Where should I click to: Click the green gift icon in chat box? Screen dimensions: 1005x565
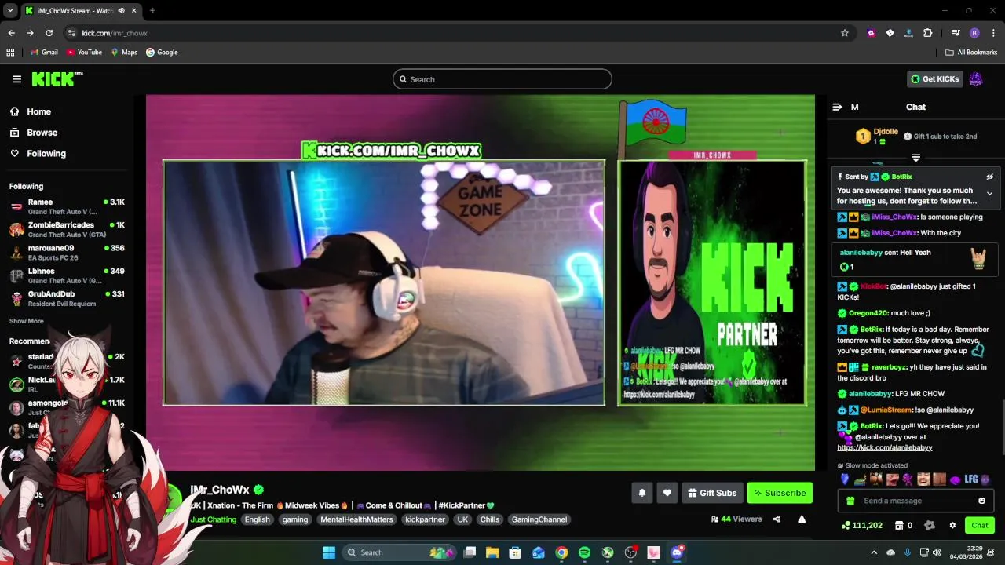click(850, 501)
